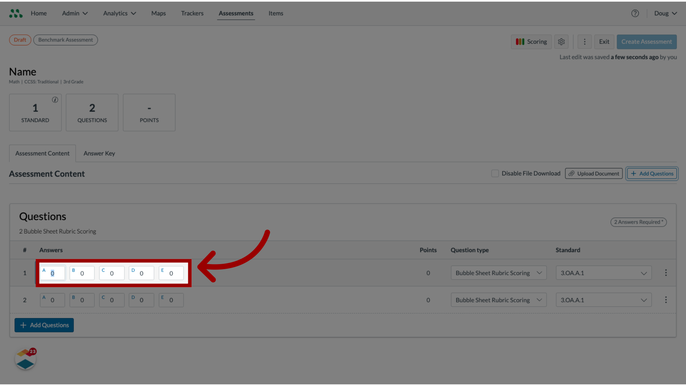Expand the Admin menu

pyautogui.click(x=75, y=13)
